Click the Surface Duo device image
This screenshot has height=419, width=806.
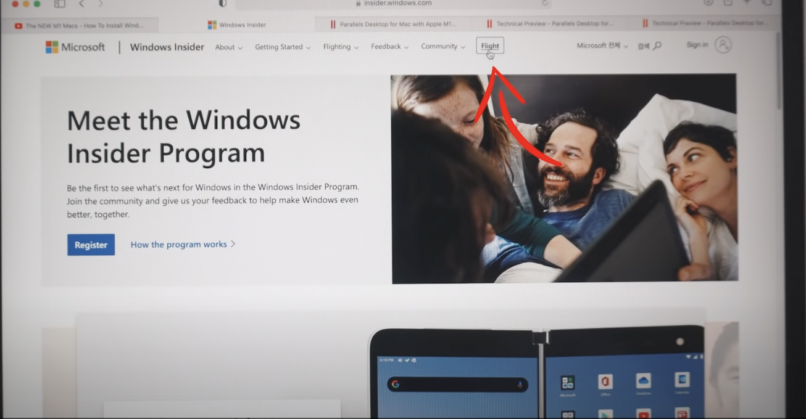(537, 373)
